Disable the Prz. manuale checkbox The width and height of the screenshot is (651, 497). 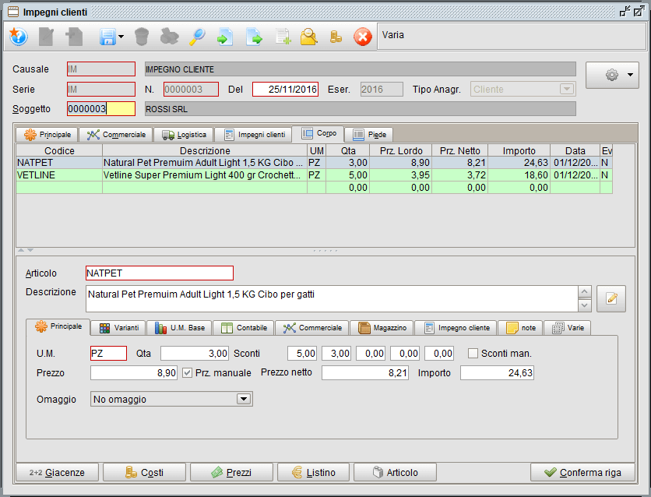[186, 372]
